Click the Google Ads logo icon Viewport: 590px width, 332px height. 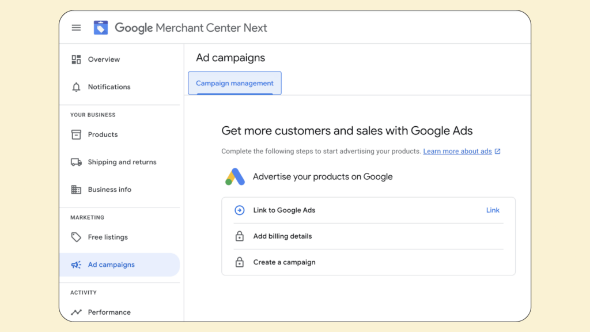[235, 176]
